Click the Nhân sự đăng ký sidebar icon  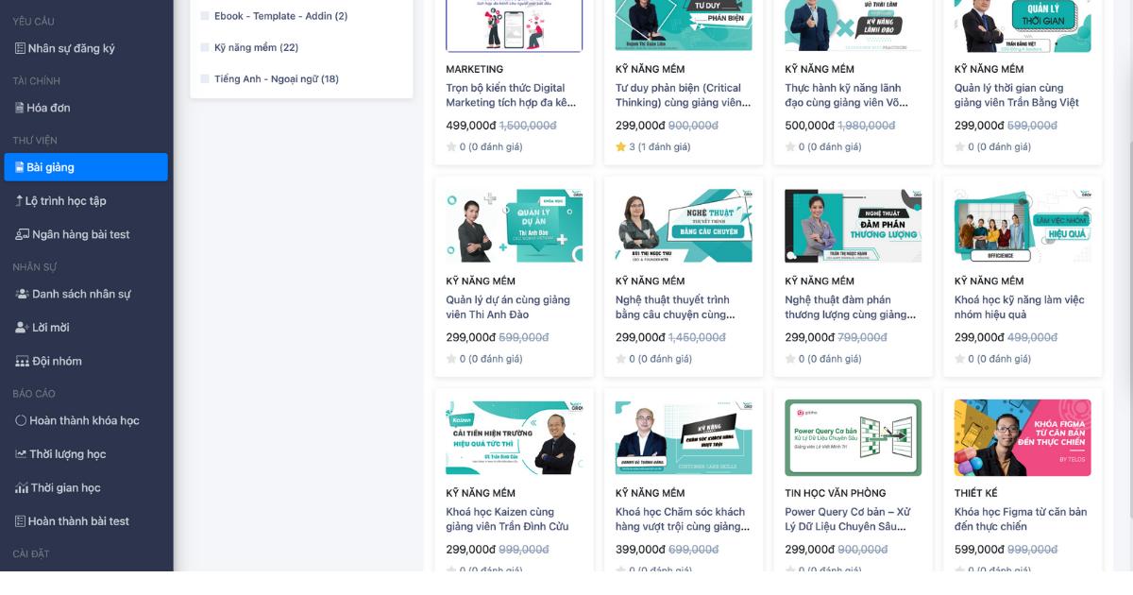click(x=20, y=48)
